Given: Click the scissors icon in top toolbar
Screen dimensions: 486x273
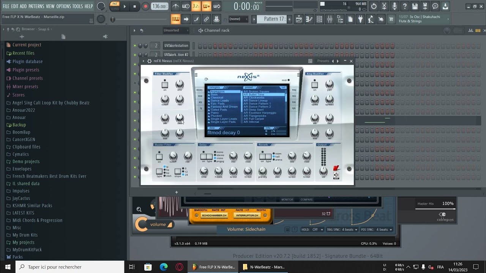Looking at the screenshot, I should click(384, 6).
